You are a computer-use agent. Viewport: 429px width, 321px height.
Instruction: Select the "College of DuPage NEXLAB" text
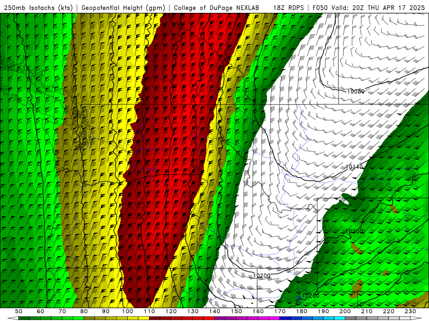[x=216, y=7]
